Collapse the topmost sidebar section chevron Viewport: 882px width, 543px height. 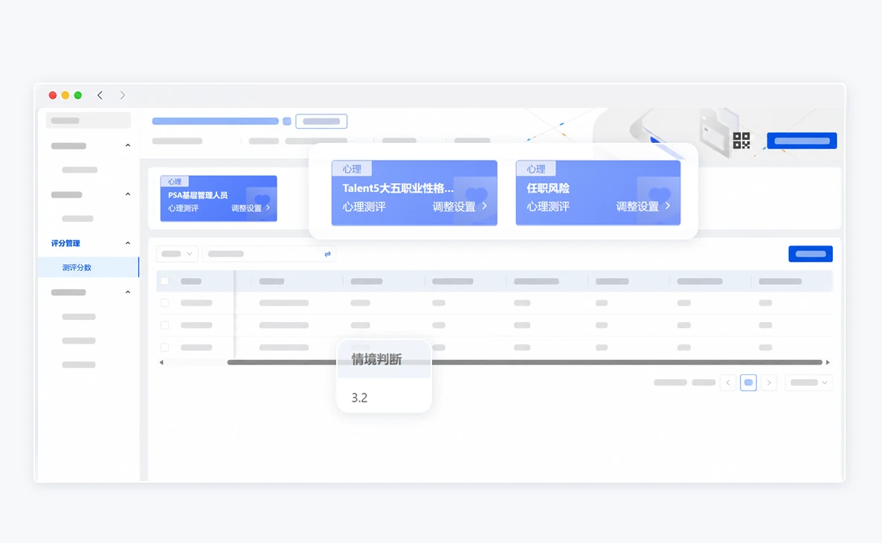tap(128, 146)
